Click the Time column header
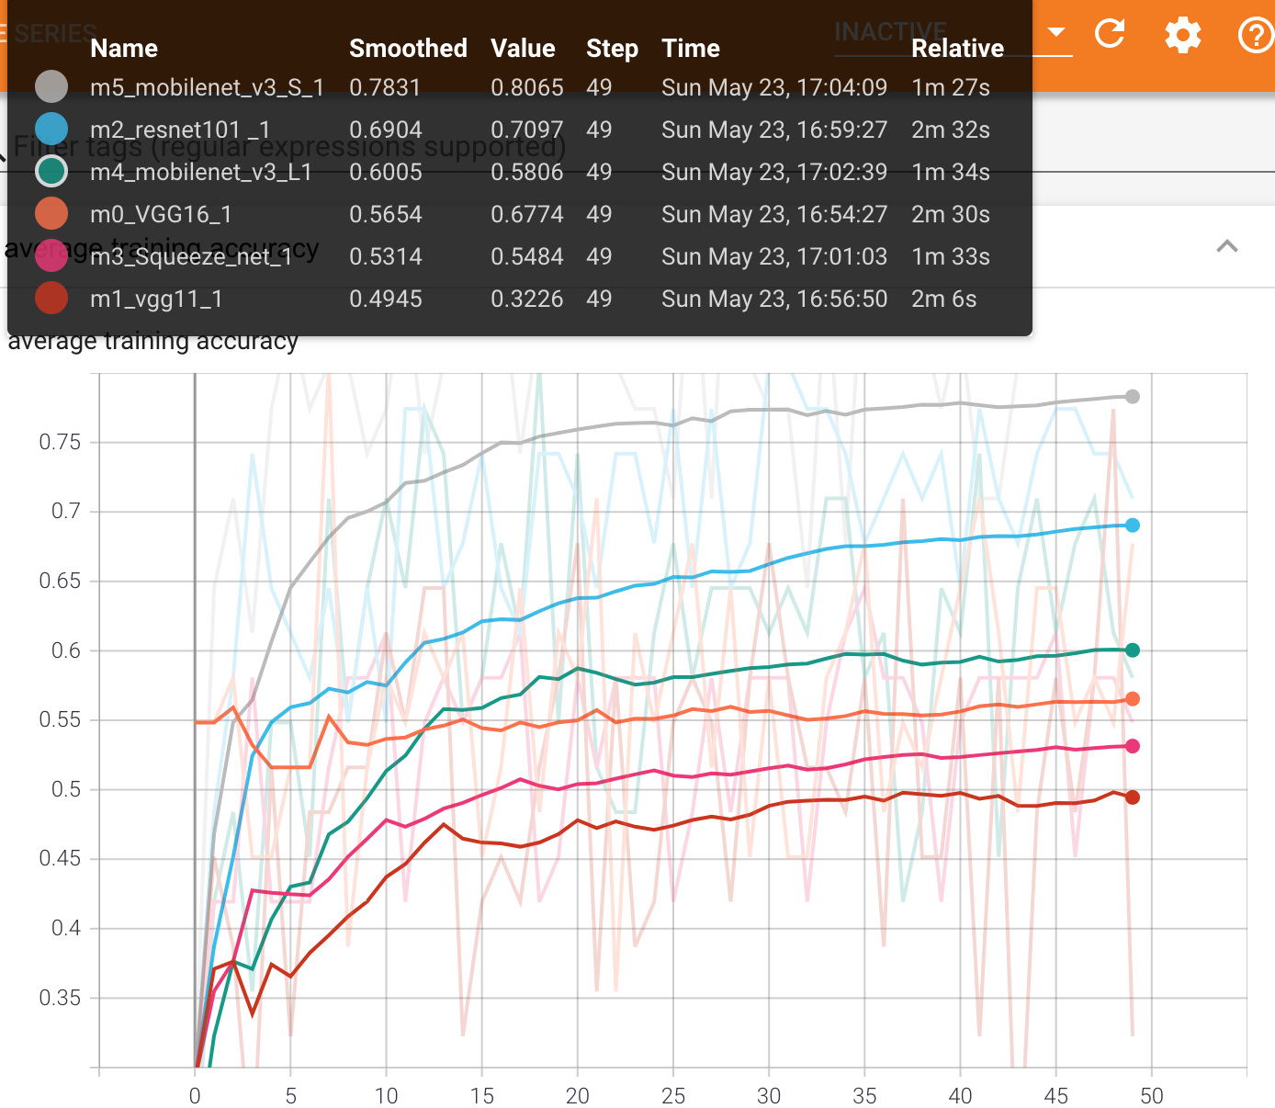Image resolution: width=1275 pixels, height=1108 pixels. tap(691, 48)
